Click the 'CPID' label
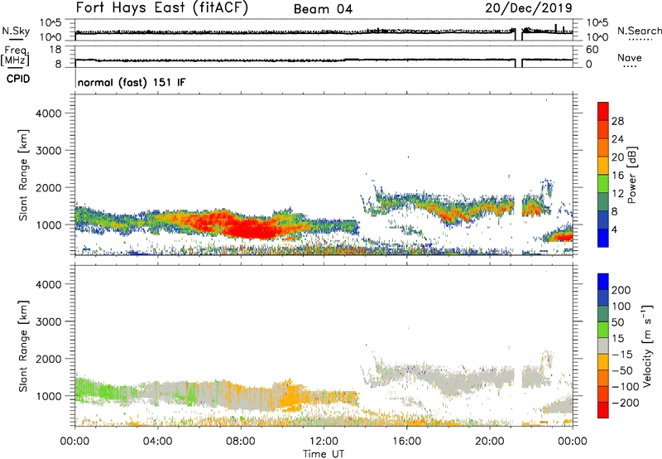662x459 pixels. [x=18, y=79]
